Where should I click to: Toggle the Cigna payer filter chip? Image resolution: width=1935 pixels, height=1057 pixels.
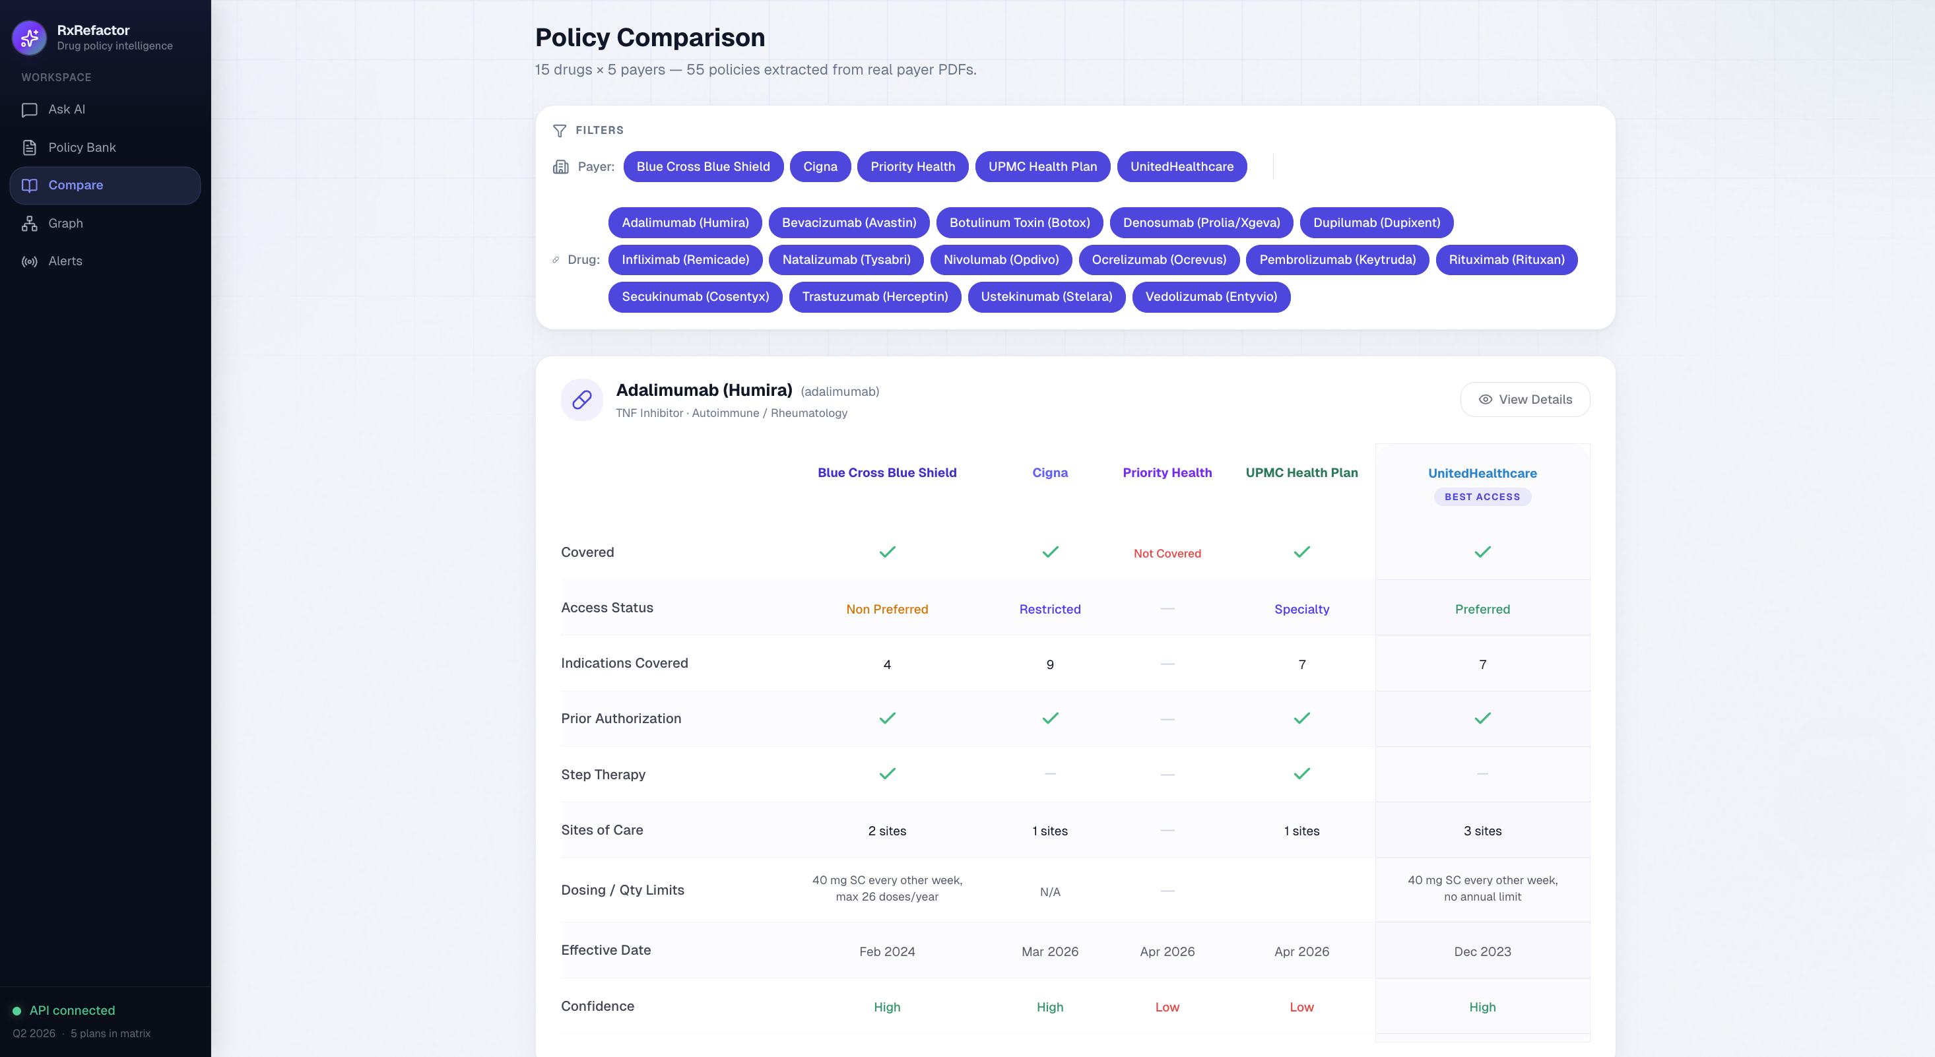click(x=820, y=167)
